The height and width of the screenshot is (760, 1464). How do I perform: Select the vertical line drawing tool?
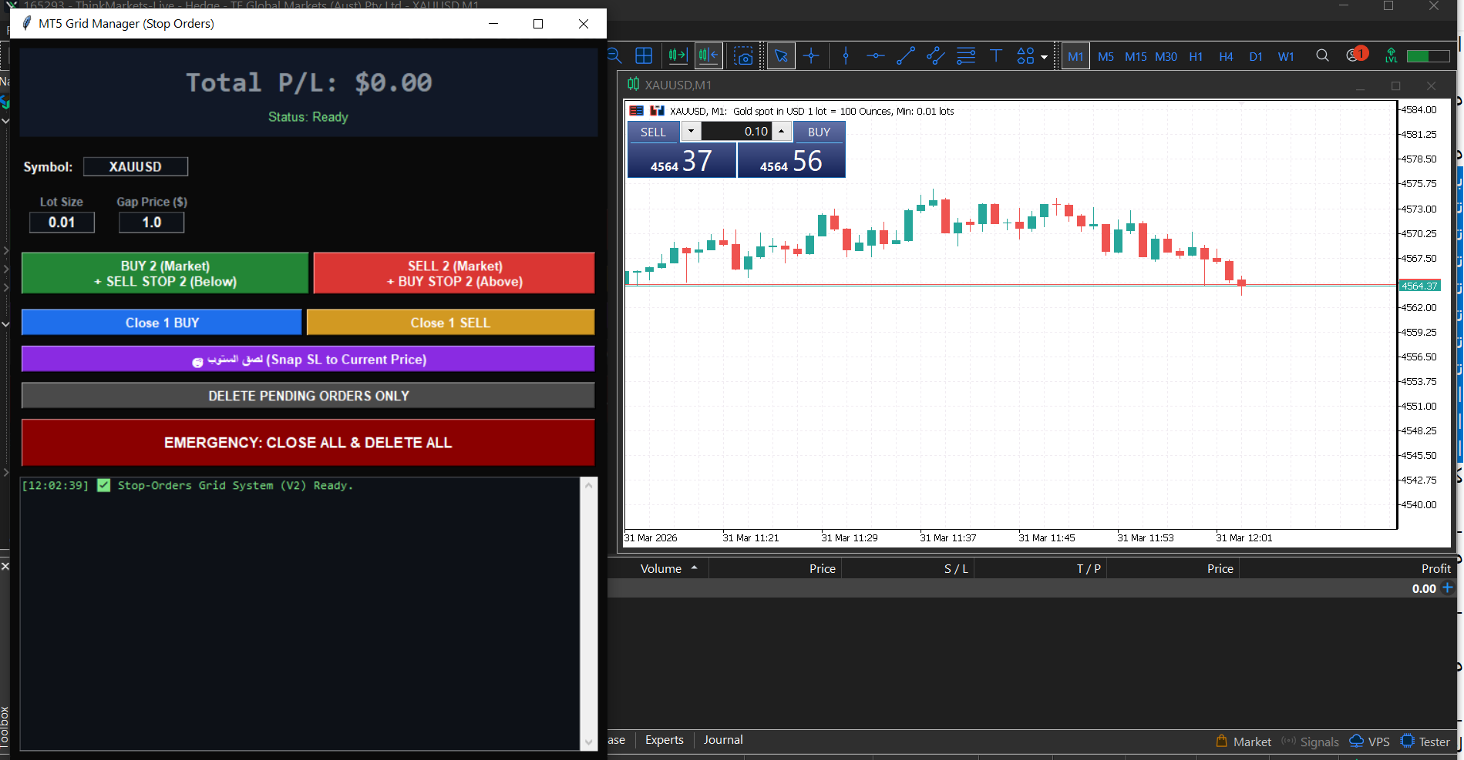[846, 55]
